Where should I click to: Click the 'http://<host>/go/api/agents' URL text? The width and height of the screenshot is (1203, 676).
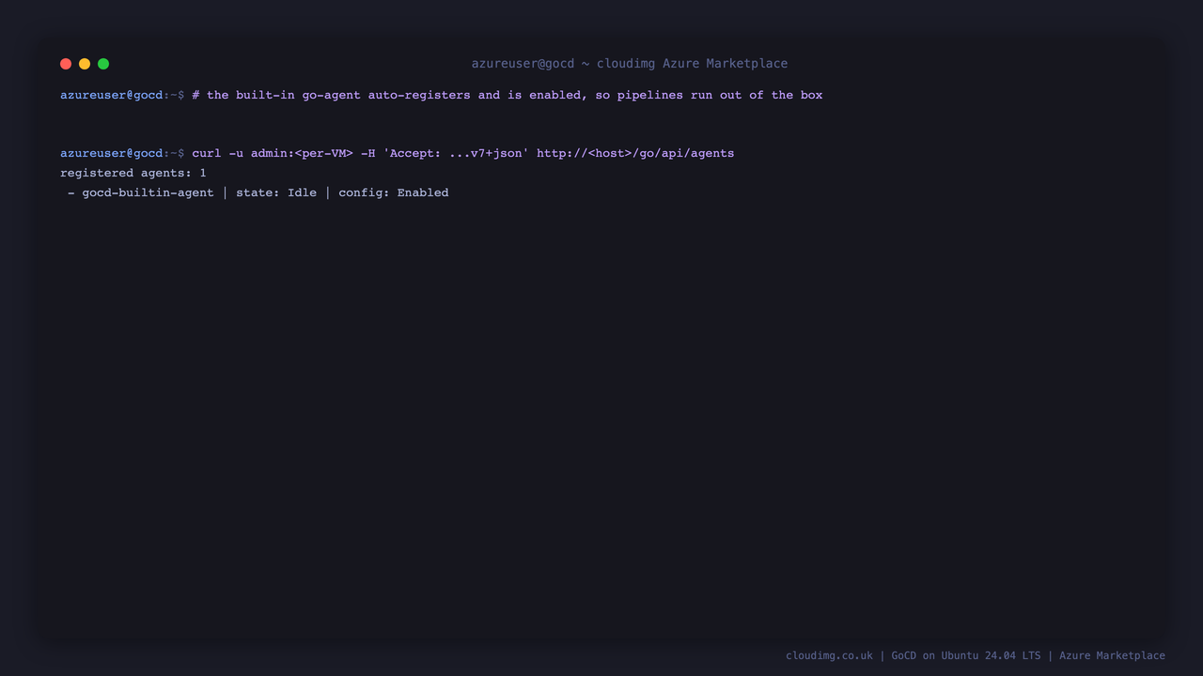[x=635, y=153]
